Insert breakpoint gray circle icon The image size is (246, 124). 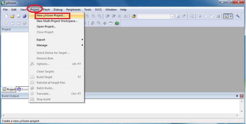pos(200,16)
